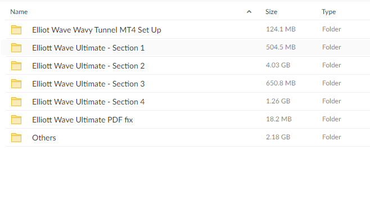
Task: Click the Section 2 folder icon
Action: [x=16, y=66]
